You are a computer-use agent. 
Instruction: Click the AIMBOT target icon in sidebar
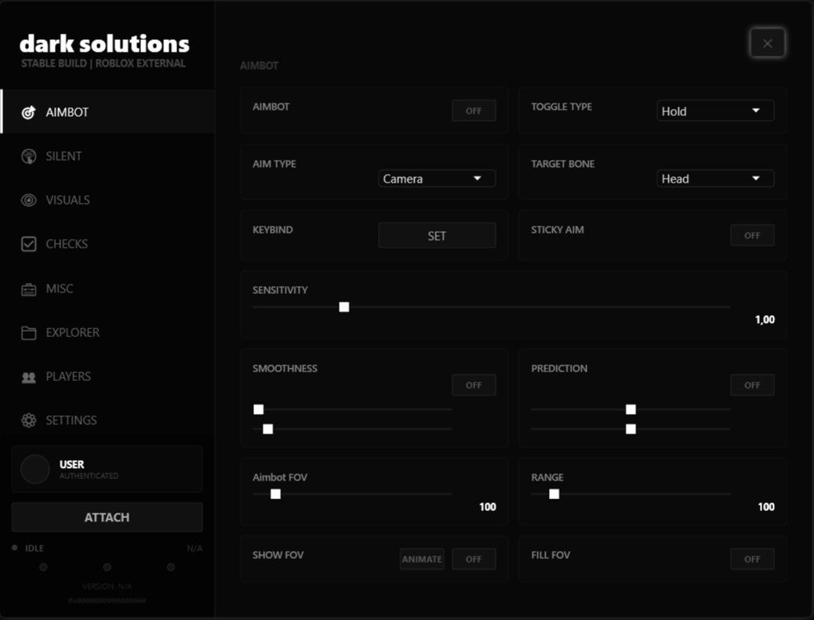[x=28, y=112]
